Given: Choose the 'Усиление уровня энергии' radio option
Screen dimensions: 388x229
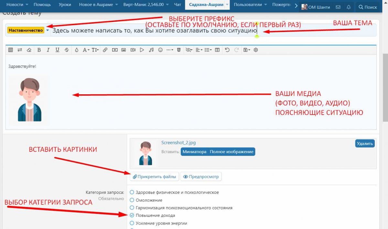Looking at the screenshot, I should pos(132,223).
